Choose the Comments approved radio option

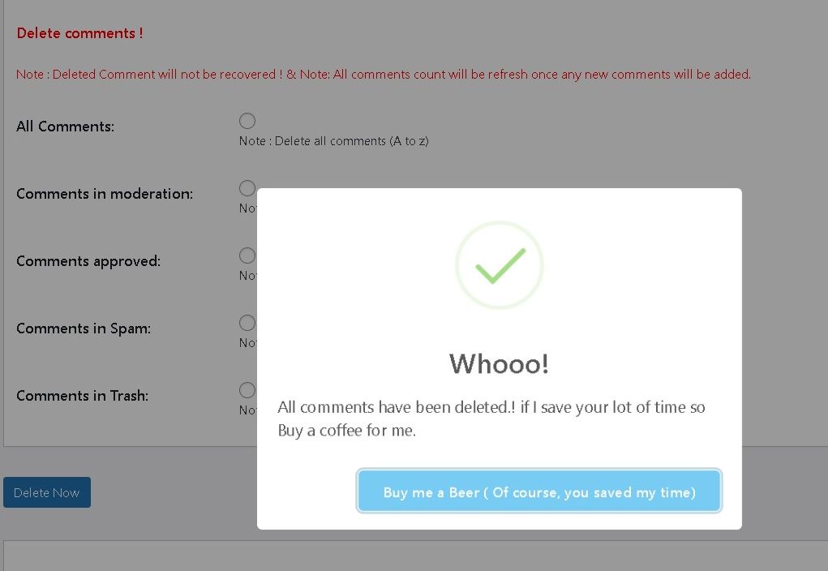(247, 255)
